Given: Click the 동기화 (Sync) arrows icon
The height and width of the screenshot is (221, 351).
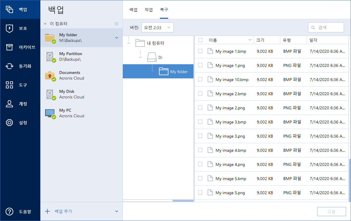Looking at the screenshot, I should 9,66.
